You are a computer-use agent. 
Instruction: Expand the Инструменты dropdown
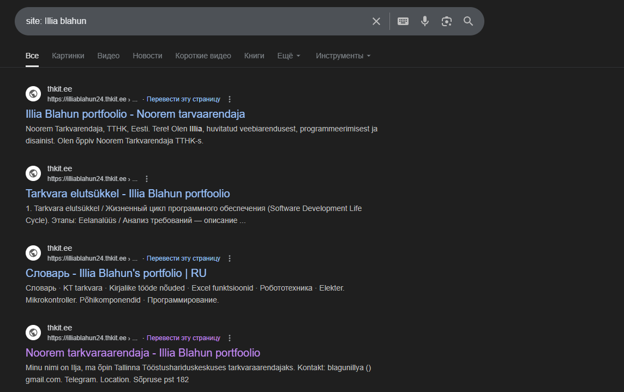tap(343, 56)
